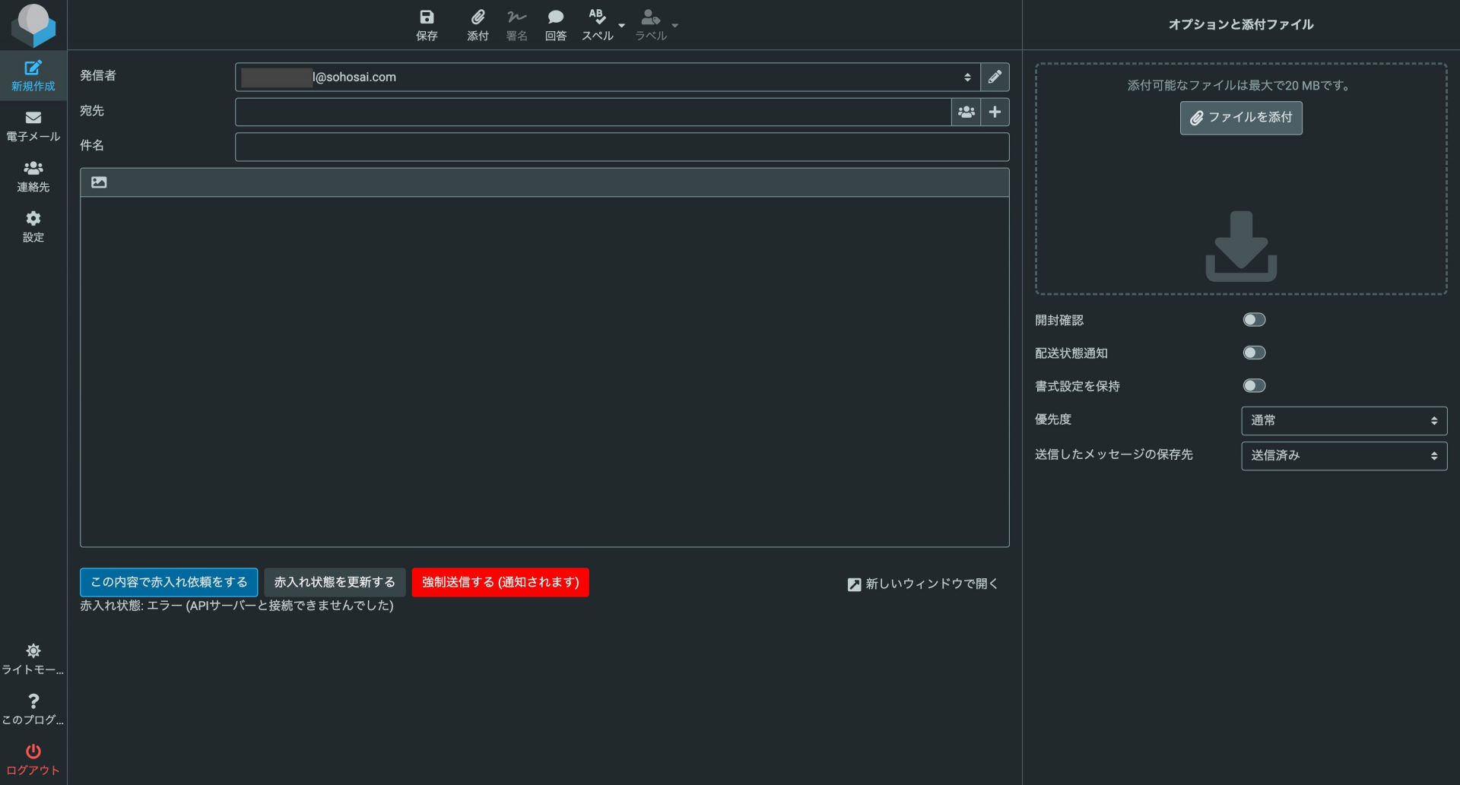Screen dimensions: 1460x785
Task: Enable the 開封確認 toggle
Action: coord(1254,320)
